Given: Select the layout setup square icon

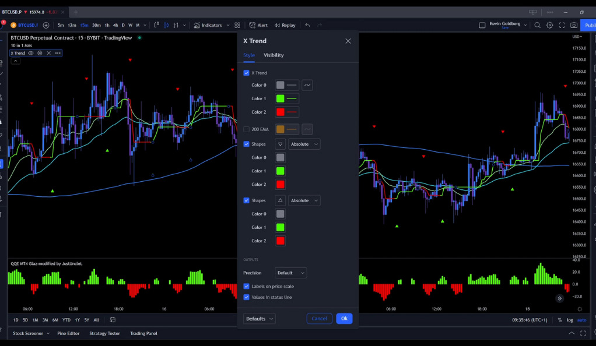Looking at the screenshot, I should click(x=482, y=26).
